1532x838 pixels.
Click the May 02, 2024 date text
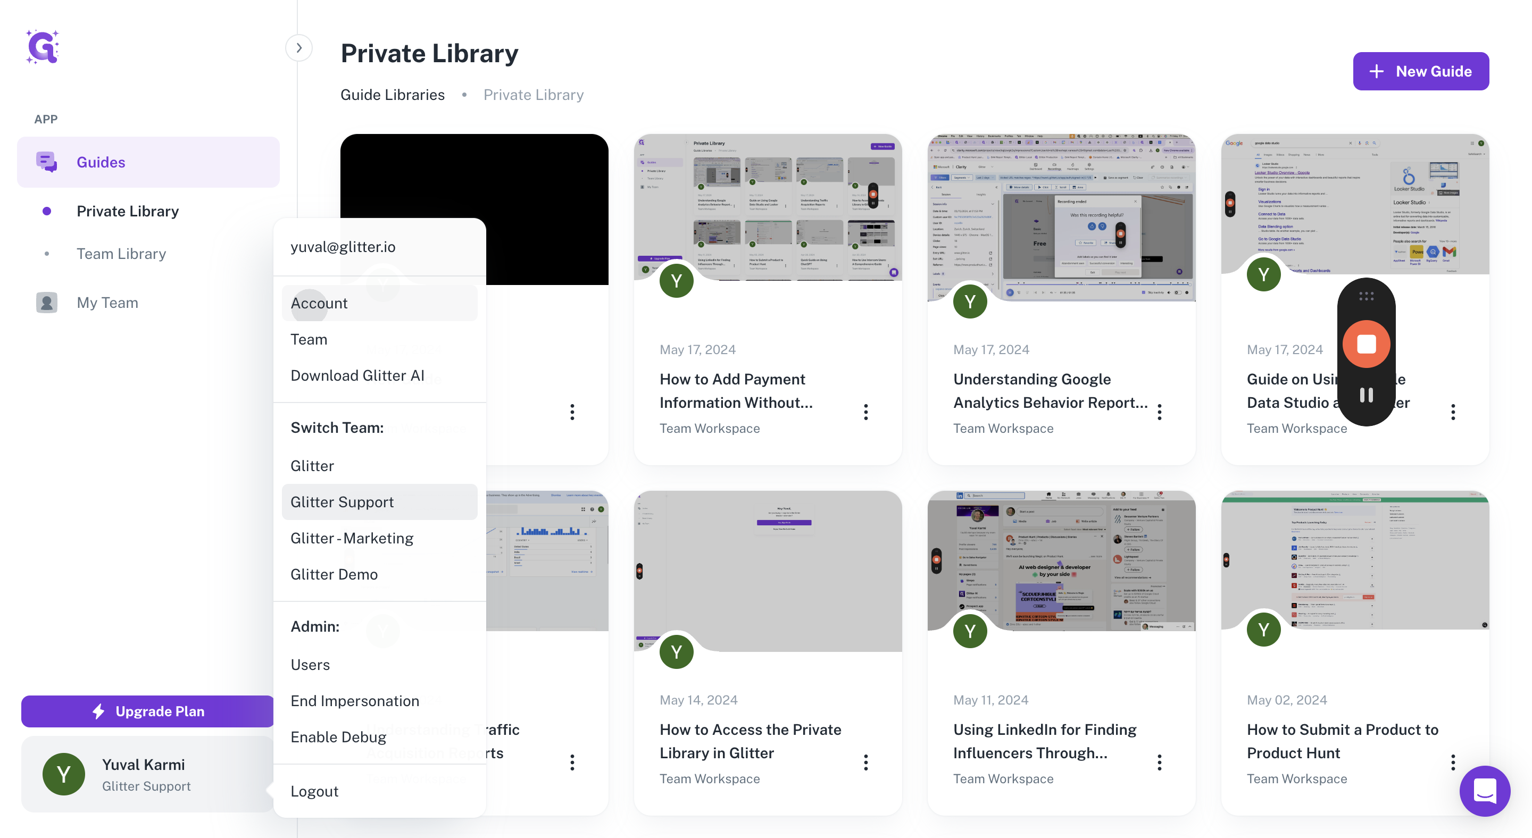[1287, 700]
